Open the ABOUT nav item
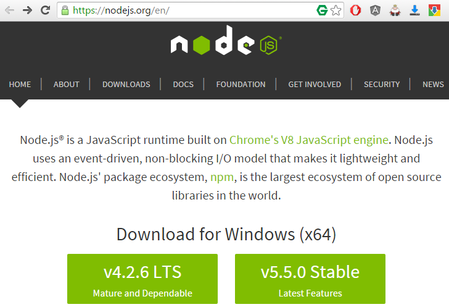The height and width of the screenshot is (307, 449). click(66, 85)
